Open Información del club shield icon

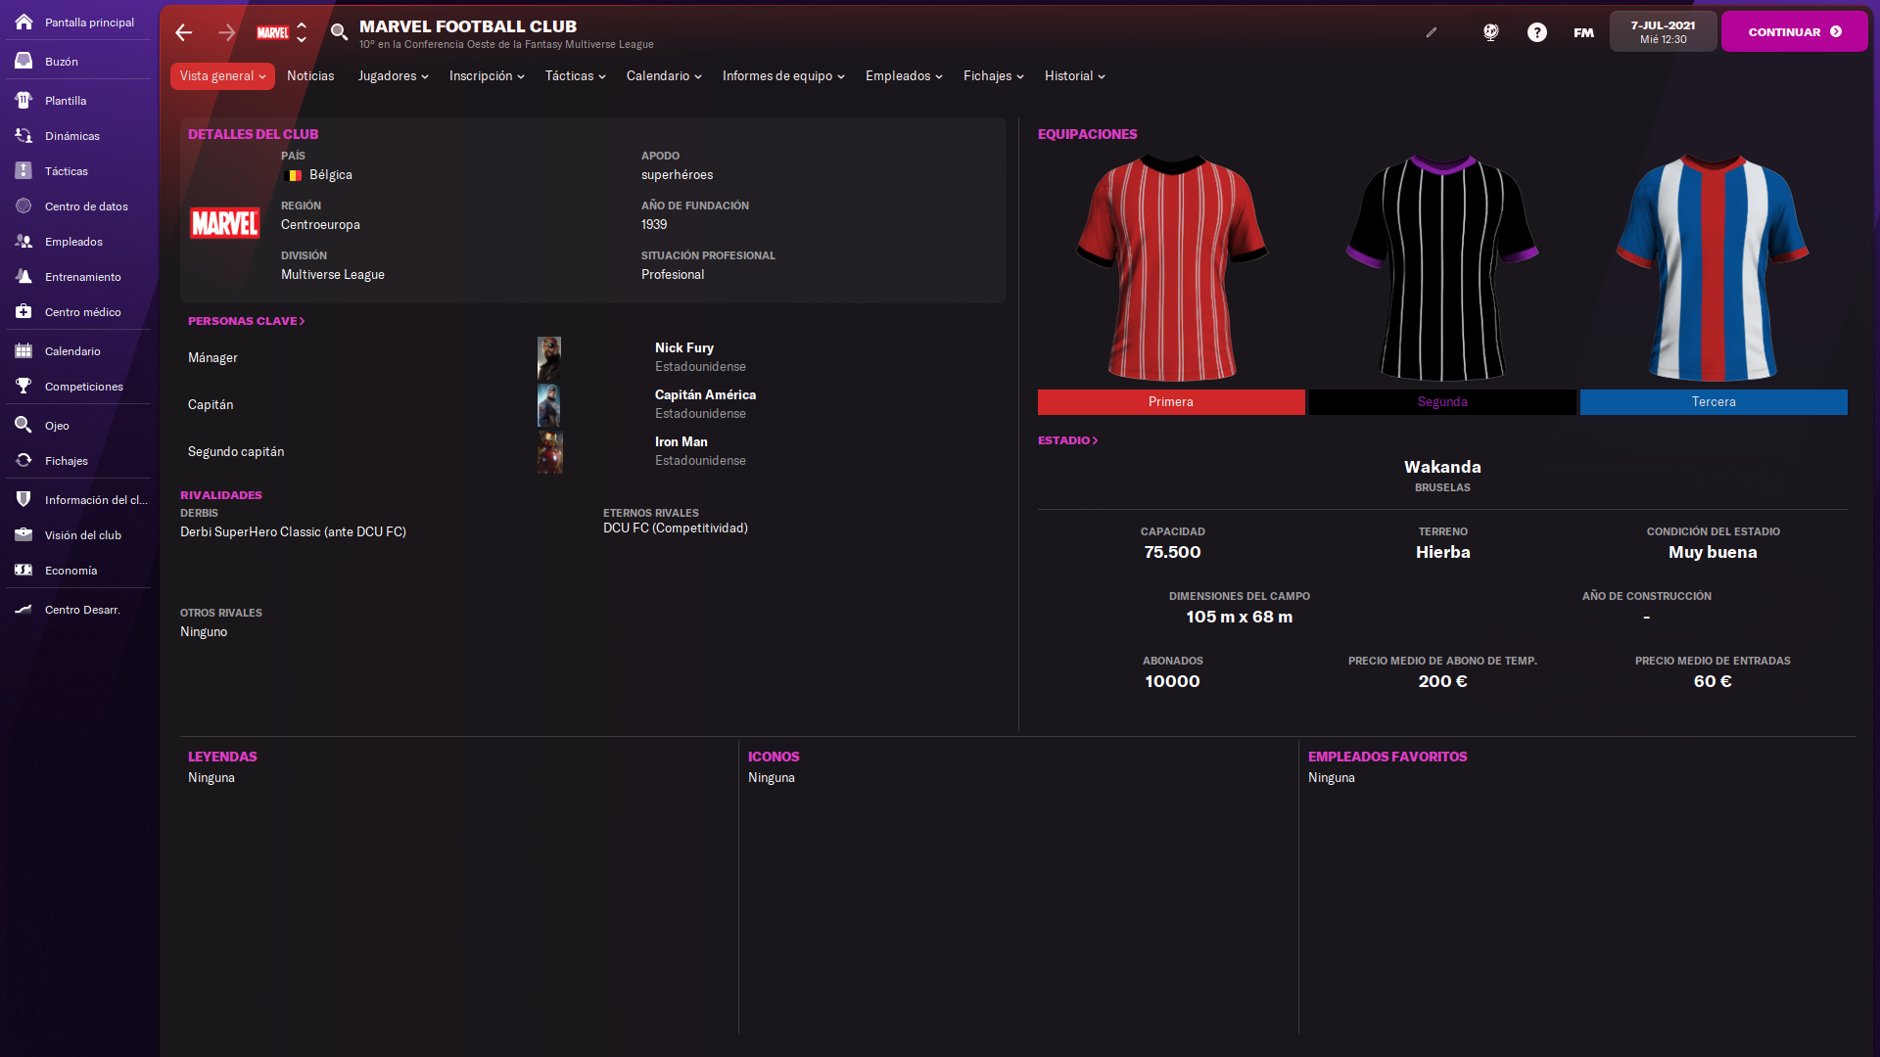(x=23, y=499)
